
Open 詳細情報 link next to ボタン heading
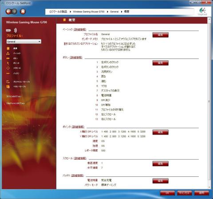pos(76,57)
